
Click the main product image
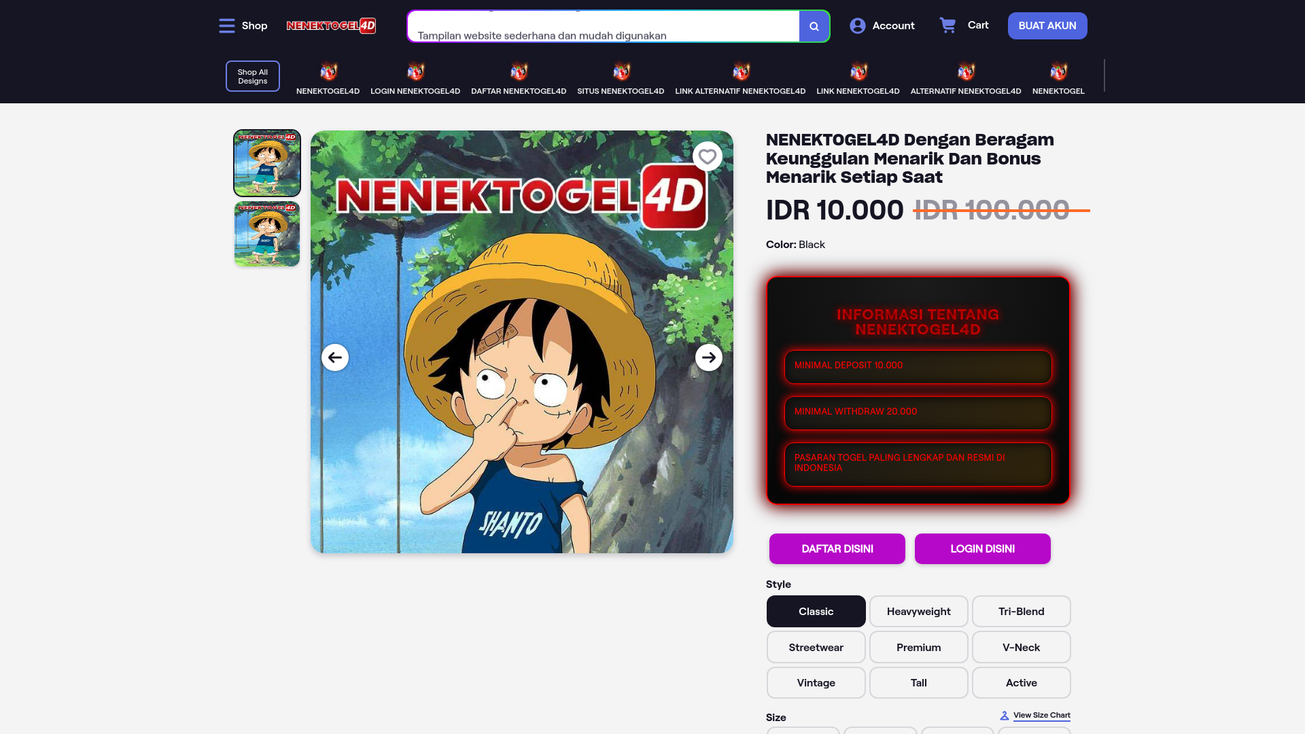coord(522,342)
